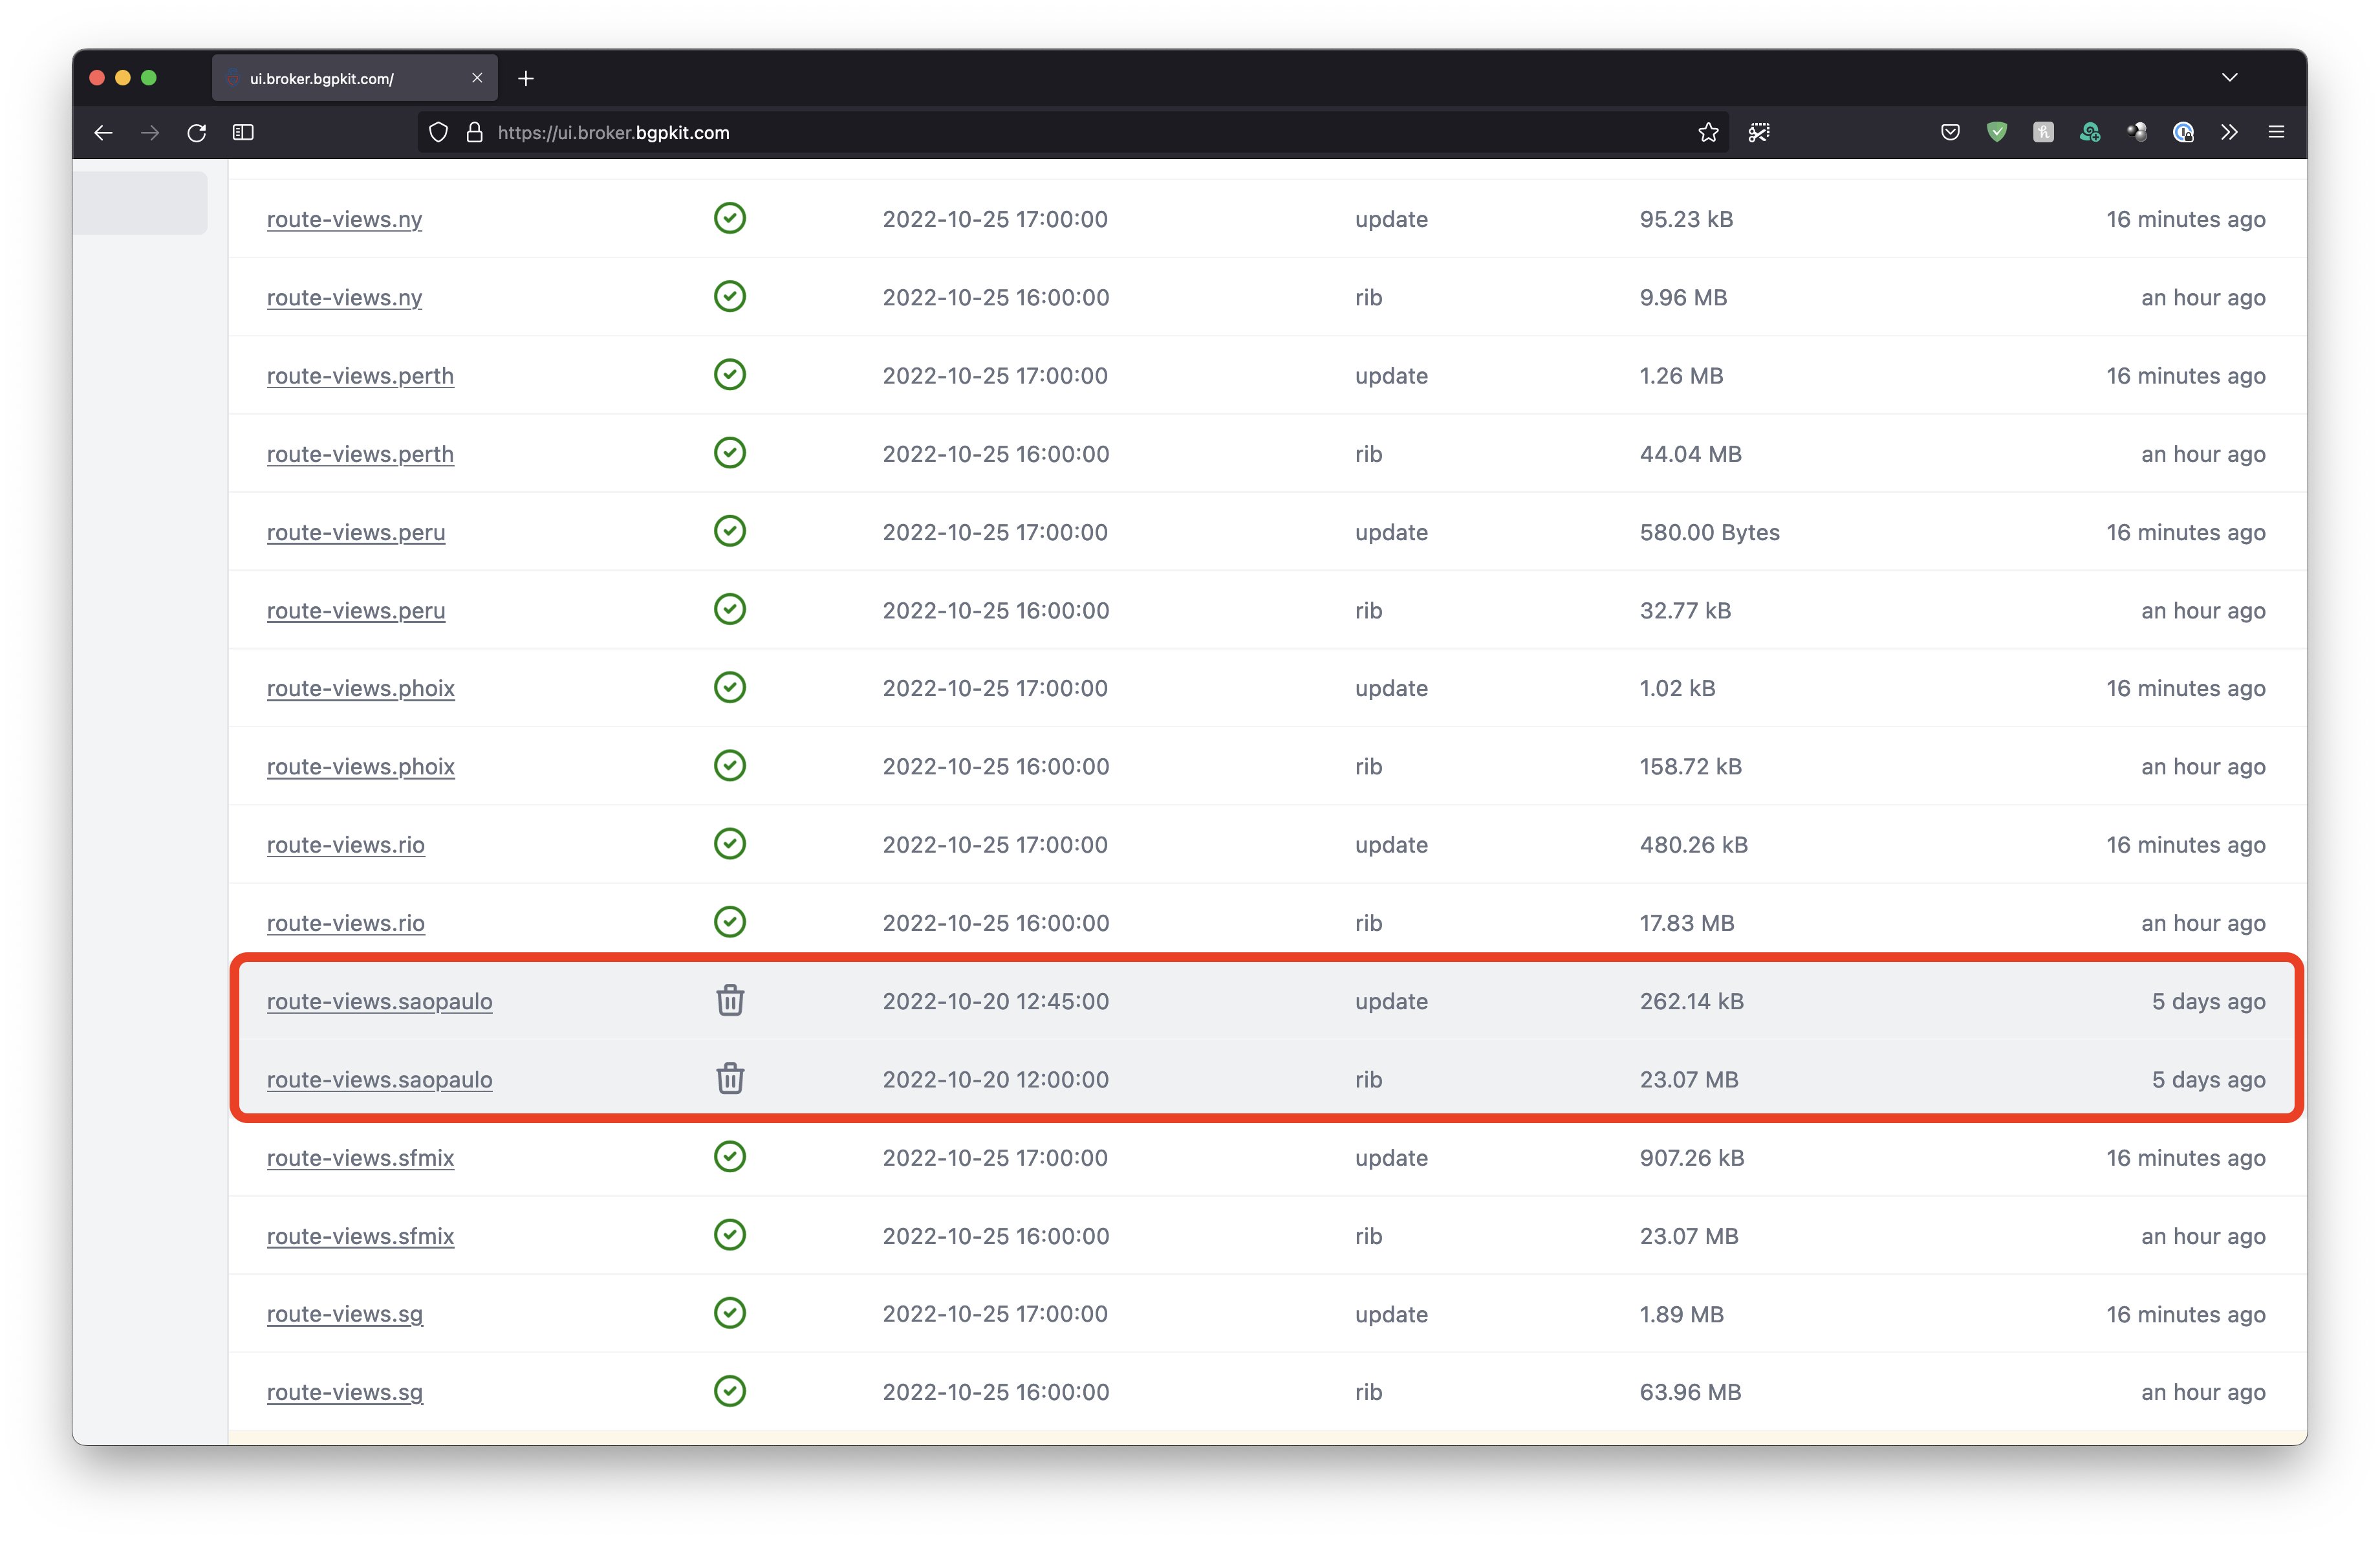Open the route-views.saopaulo update link

pos(379,1001)
